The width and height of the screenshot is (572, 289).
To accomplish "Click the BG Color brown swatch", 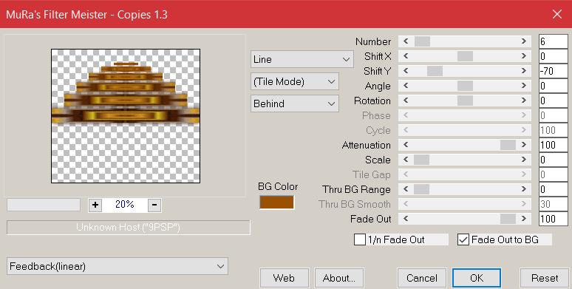I will tap(276, 203).
